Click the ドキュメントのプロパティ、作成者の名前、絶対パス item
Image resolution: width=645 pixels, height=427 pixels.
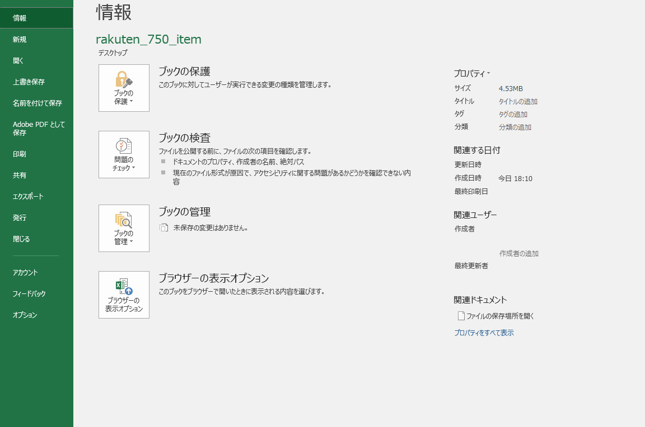point(239,162)
